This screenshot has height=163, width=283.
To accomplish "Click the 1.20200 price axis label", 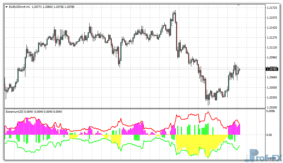I will pos(272,107).
